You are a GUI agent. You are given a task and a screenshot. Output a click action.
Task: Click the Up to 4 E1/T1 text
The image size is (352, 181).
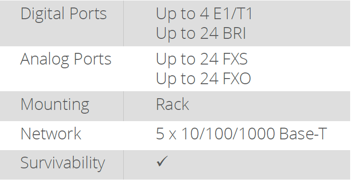(204, 14)
